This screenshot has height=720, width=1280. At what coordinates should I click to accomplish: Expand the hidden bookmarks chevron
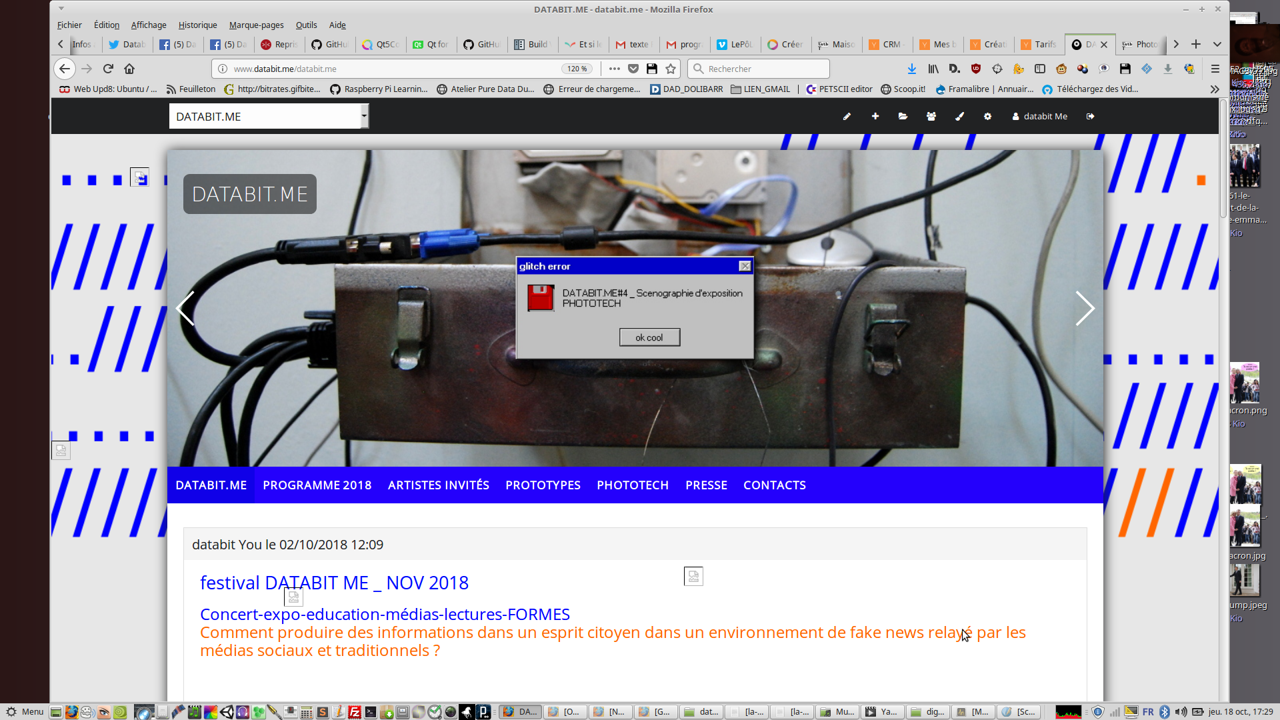pos(1215,89)
